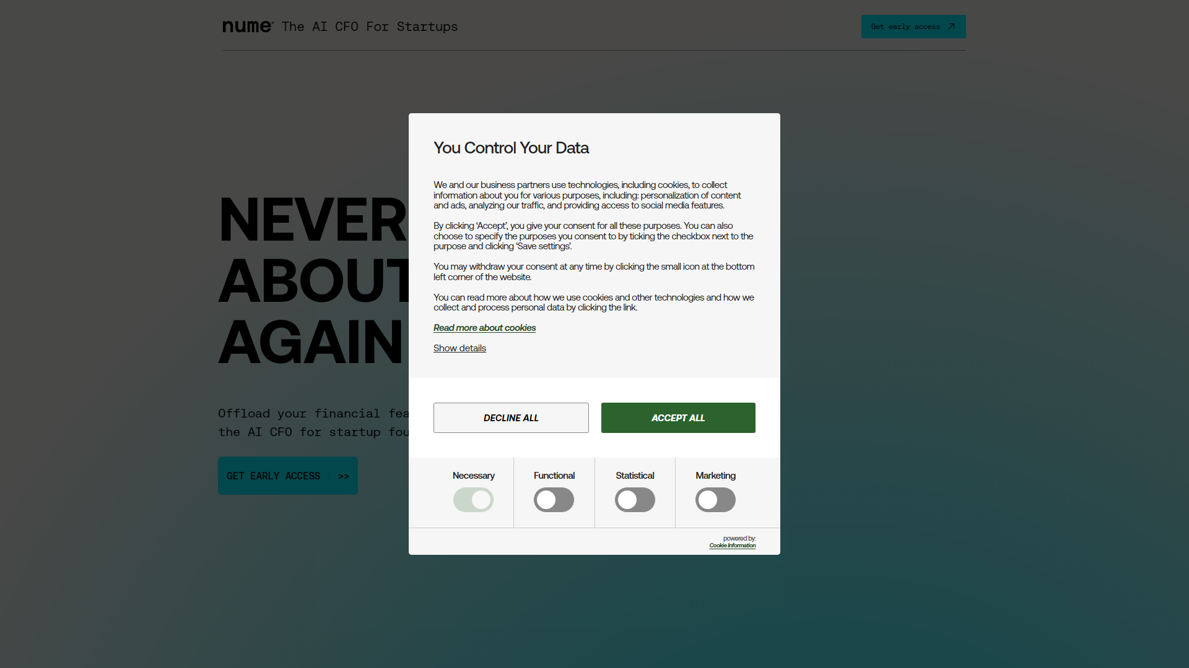Click the Statistical cookie slider toggle area

635,499
